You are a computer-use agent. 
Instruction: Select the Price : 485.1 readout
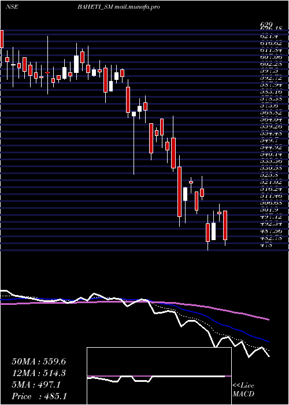coord(38,396)
